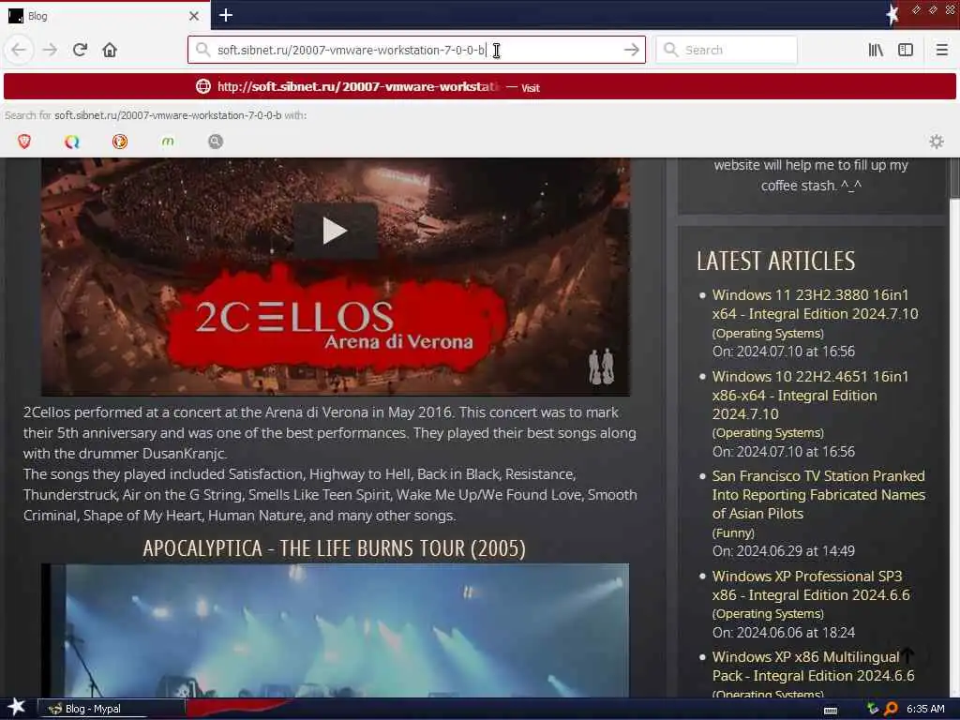Click the Apocalyptica Life Burns Tour heading

[335, 548]
